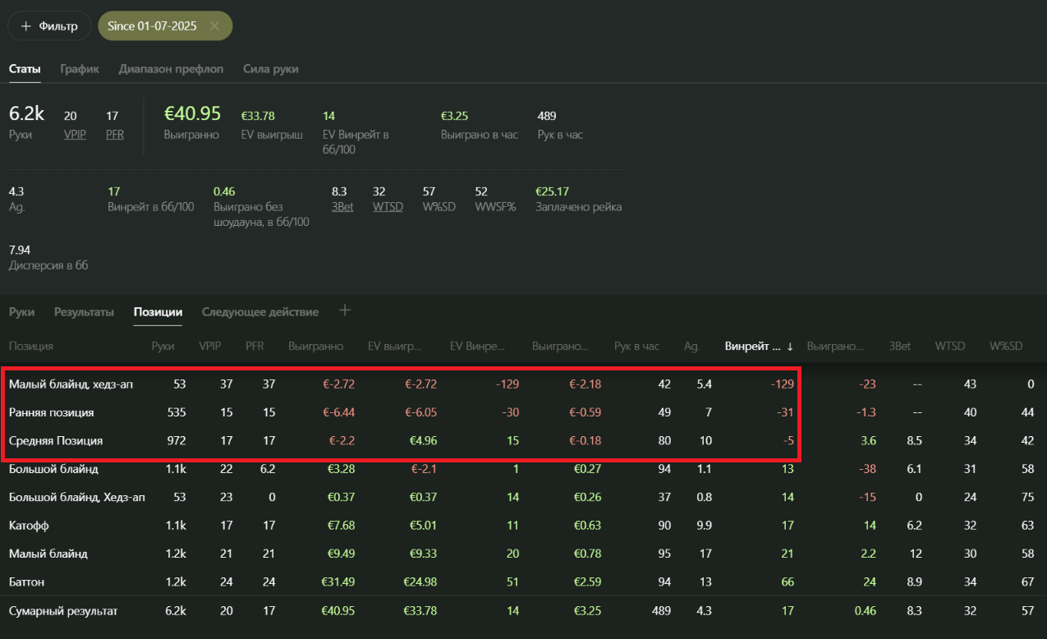Sort by the Ag. column header

point(691,347)
